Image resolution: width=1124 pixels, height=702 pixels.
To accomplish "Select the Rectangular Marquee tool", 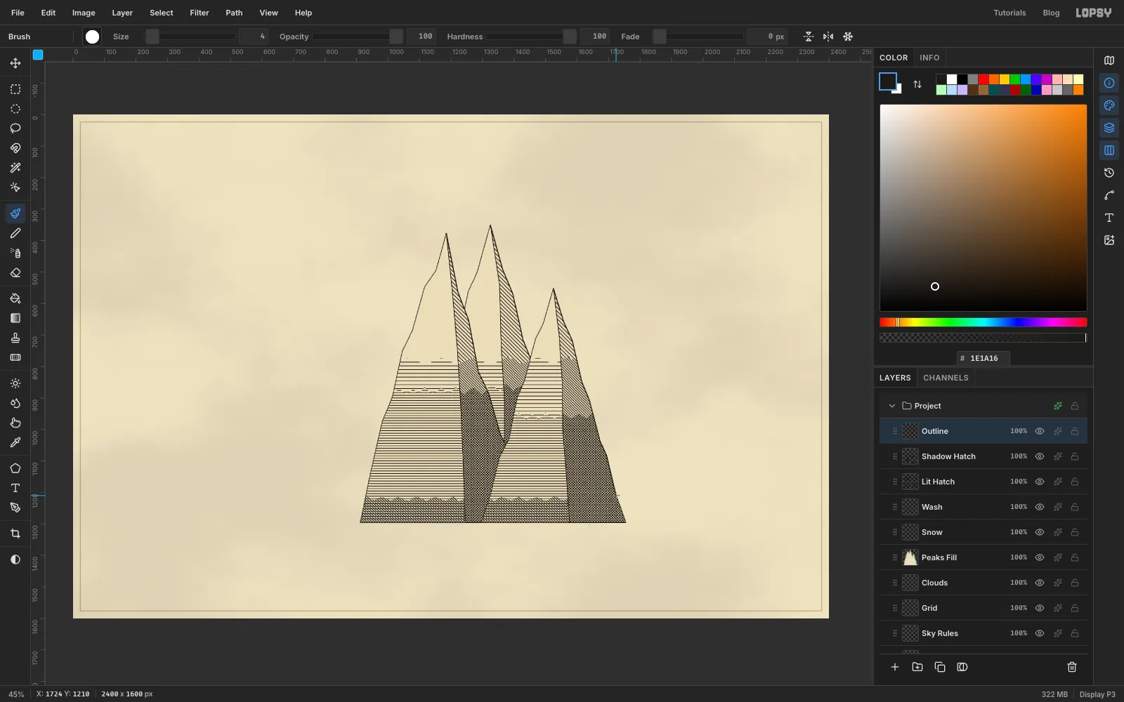I will click(x=15, y=89).
